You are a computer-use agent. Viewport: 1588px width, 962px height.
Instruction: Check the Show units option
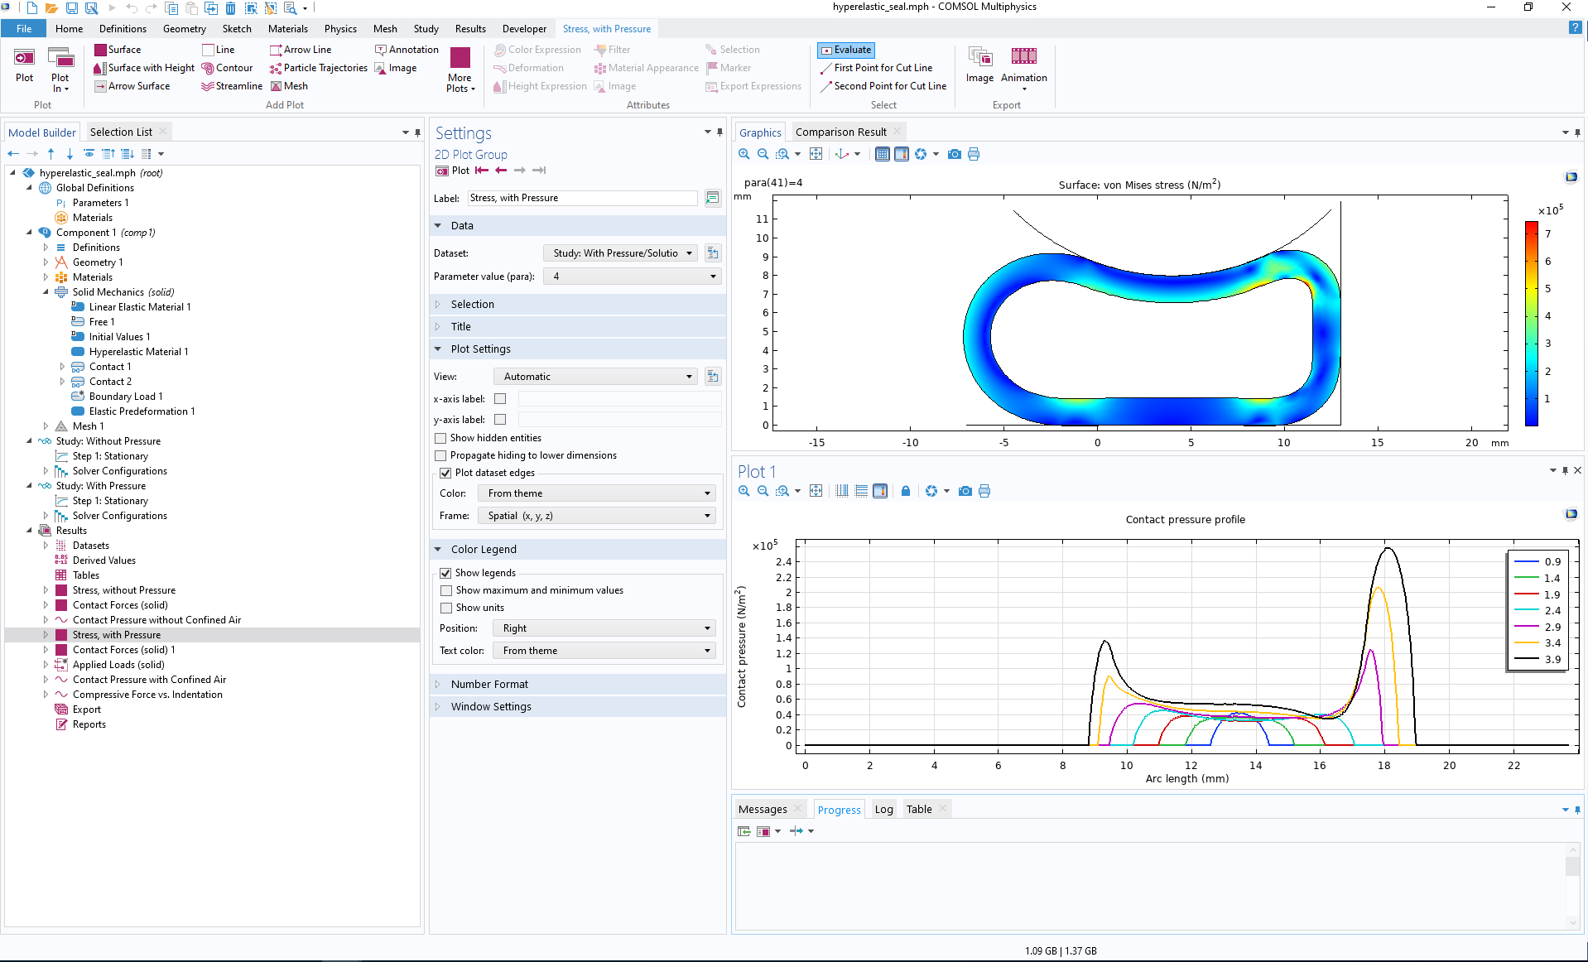coord(447,608)
